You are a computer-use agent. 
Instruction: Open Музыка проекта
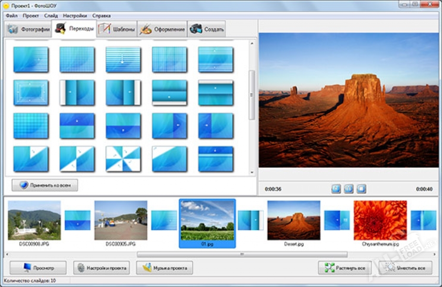[164, 268]
